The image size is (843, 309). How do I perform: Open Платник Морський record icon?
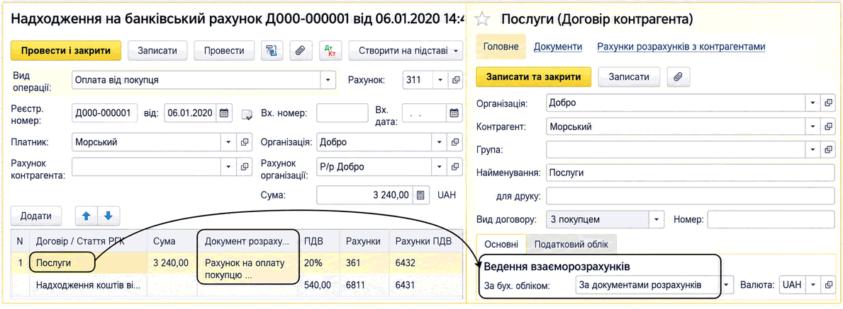point(245,142)
